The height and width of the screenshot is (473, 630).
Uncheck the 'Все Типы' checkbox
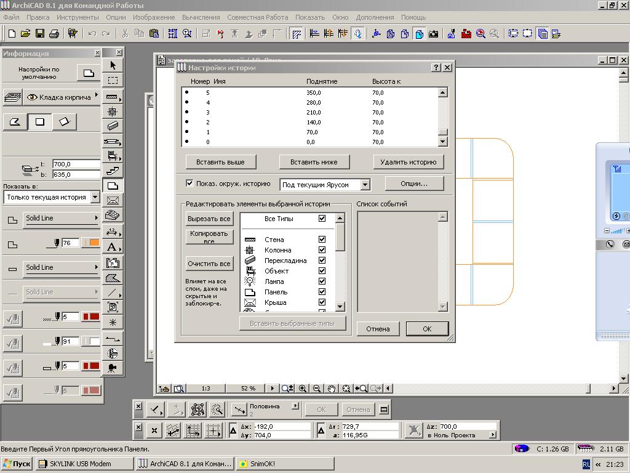[x=322, y=219]
